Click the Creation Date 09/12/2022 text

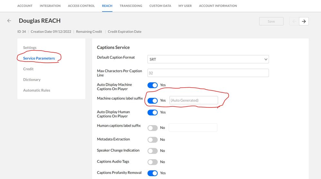[x=51, y=32]
